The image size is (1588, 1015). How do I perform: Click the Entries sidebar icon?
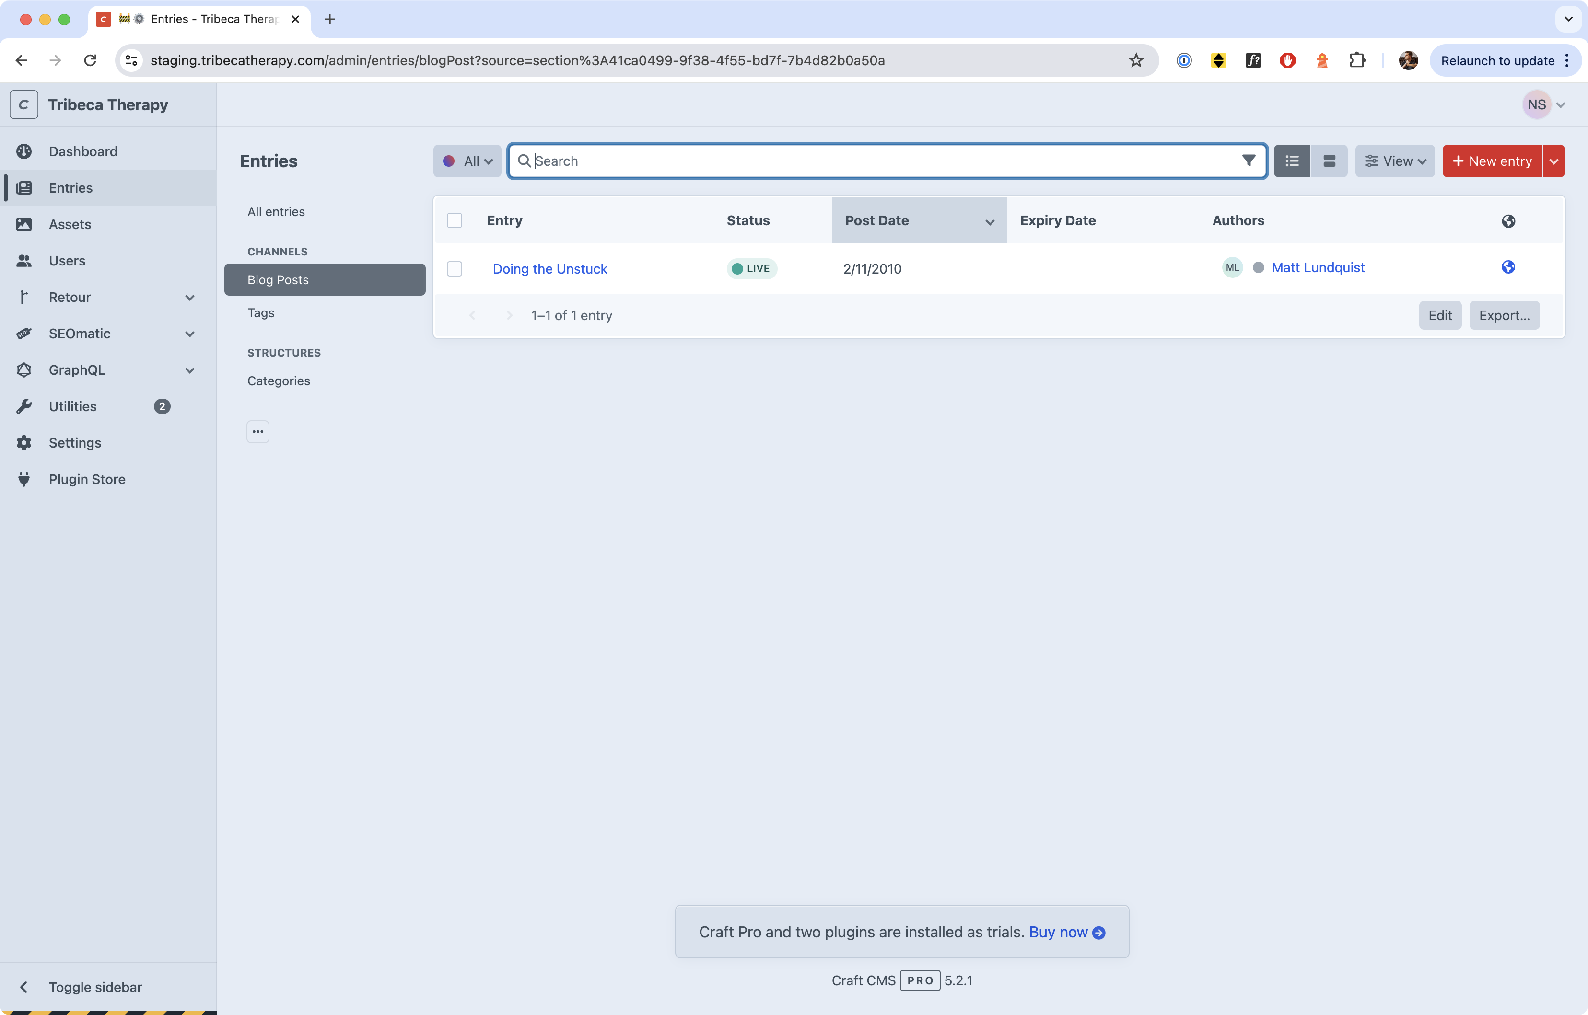point(24,188)
